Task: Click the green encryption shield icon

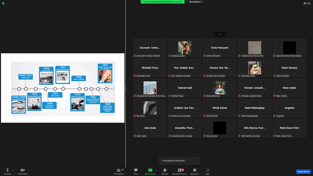Action: [3, 3]
